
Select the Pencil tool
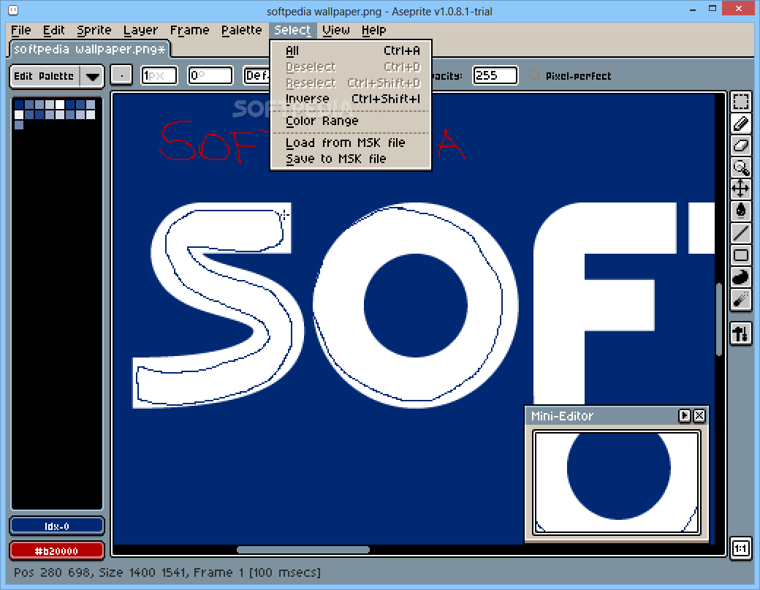tap(740, 124)
